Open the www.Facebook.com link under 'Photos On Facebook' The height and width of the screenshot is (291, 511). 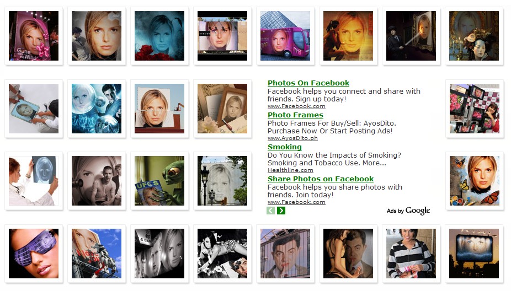tap(296, 106)
